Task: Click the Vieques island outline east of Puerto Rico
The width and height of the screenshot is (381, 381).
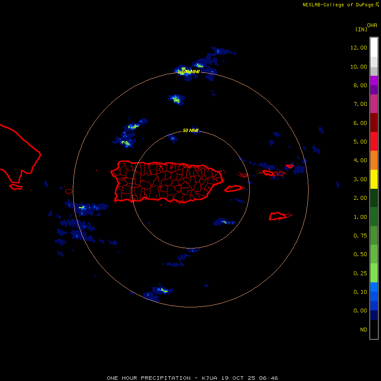Action: tap(233, 188)
